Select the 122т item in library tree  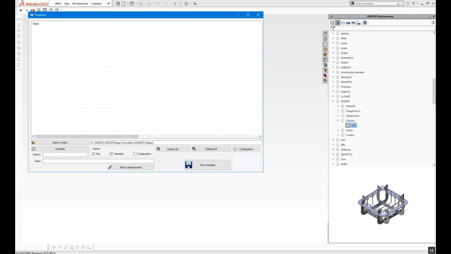tap(351, 125)
